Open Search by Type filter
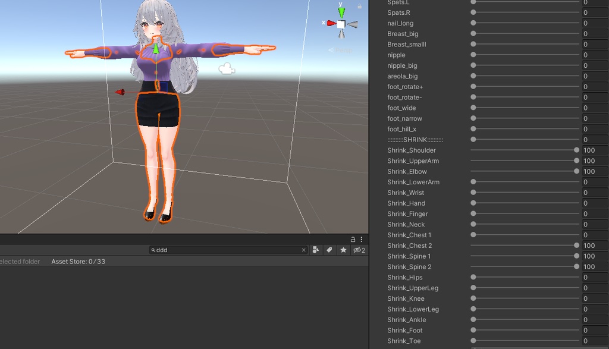Screen dimensions: 609x349 pos(316,250)
